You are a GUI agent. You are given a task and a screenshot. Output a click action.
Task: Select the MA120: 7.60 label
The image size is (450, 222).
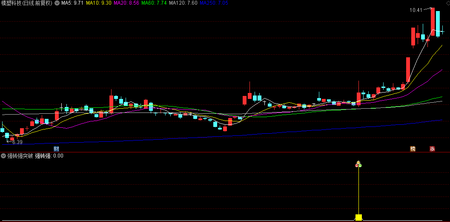(183, 3)
